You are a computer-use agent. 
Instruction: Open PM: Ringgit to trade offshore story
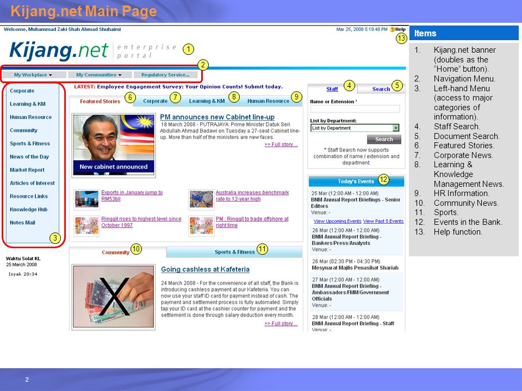(x=252, y=222)
